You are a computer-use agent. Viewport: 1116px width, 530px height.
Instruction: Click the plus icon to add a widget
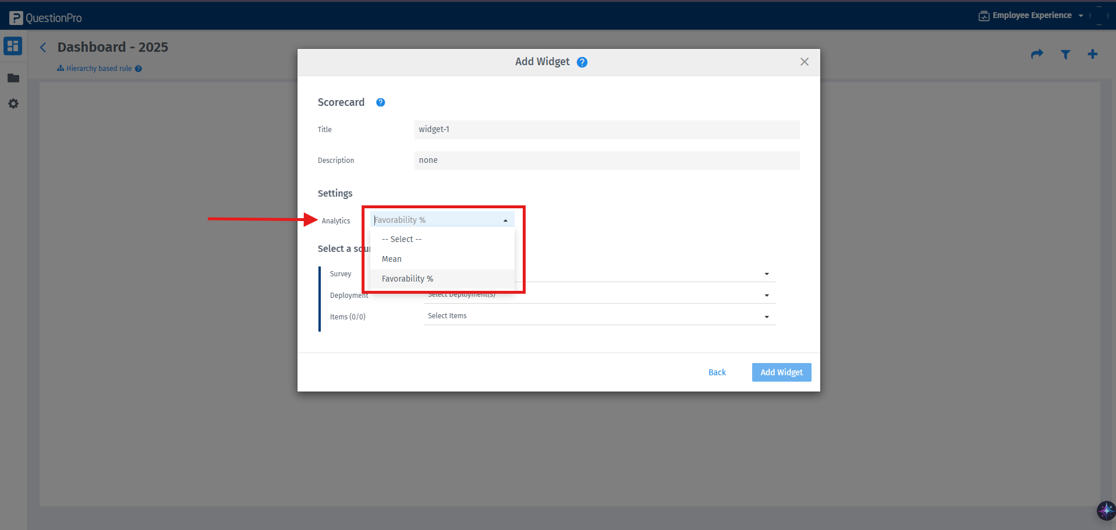pyautogui.click(x=1093, y=54)
